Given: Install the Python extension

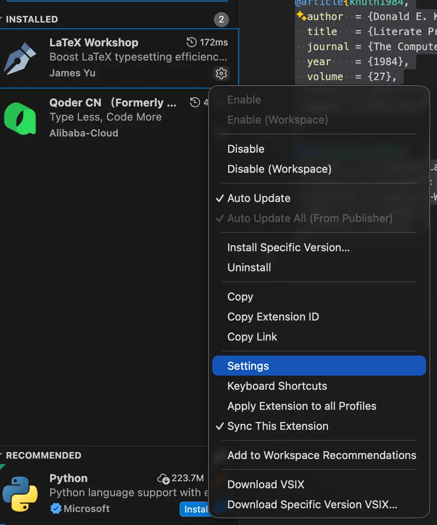Looking at the screenshot, I should pyautogui.click(x=195, y=509).
